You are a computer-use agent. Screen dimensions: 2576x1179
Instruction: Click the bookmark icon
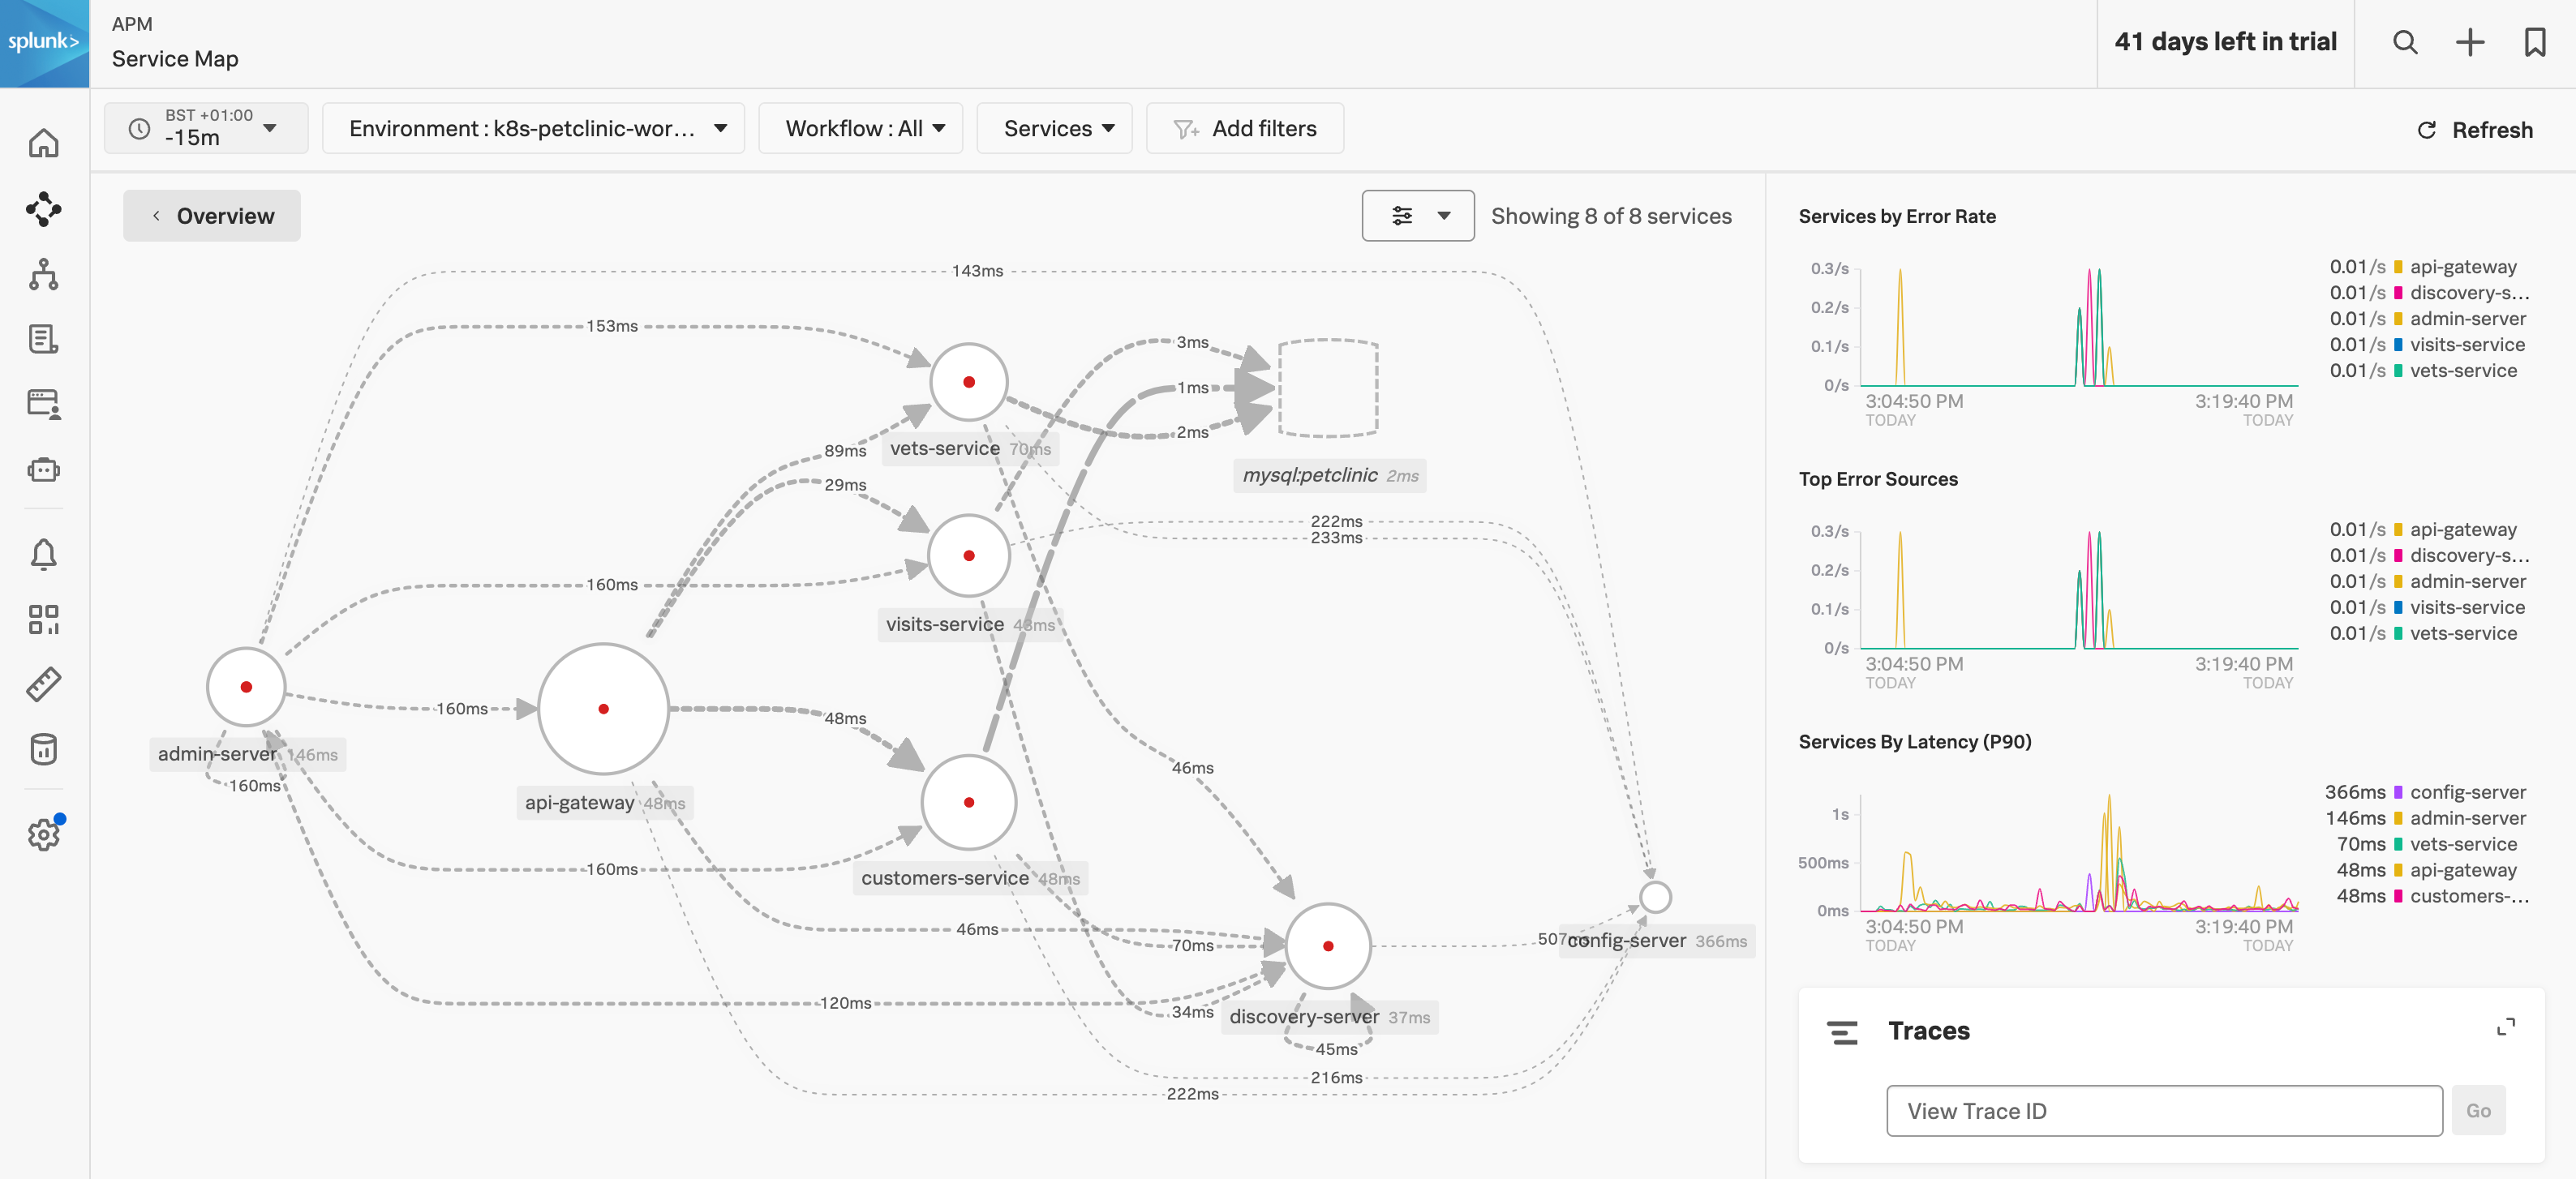pos(2535,42)
